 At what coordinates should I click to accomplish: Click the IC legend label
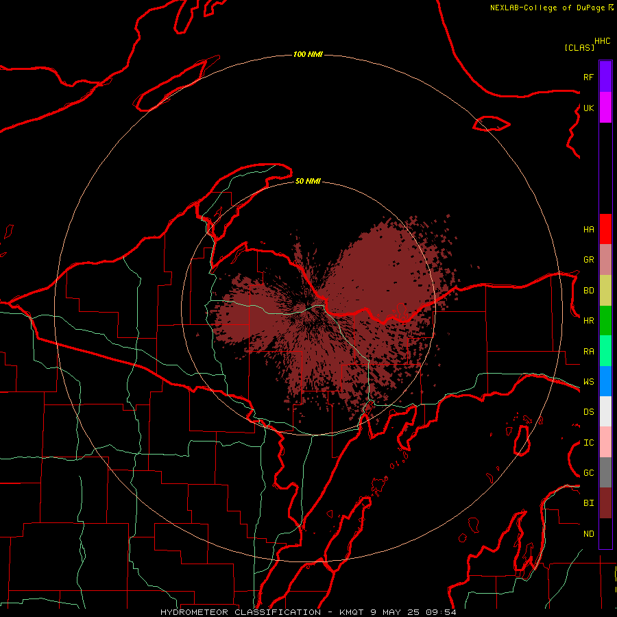pyautogui.click(x=588, y=443)
